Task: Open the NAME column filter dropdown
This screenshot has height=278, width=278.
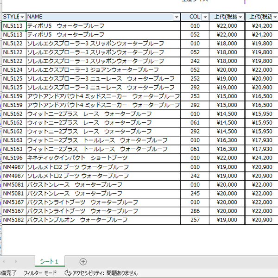Action: pyautogui.click(x=177, y=17)
